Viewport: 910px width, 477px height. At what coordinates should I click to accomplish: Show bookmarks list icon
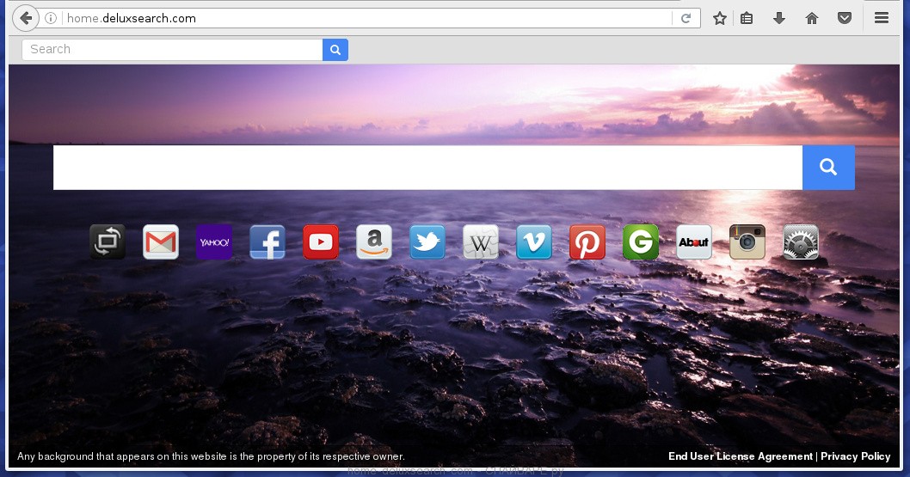pos(747,19)
